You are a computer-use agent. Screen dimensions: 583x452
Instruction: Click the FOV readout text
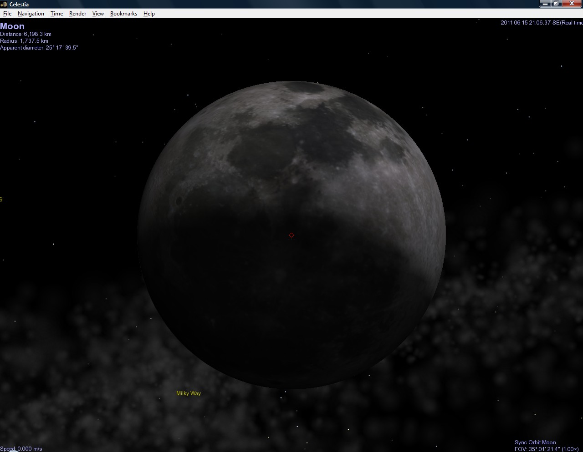coord(547,449)
